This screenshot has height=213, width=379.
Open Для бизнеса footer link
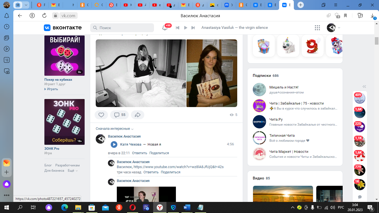[54, 171]
